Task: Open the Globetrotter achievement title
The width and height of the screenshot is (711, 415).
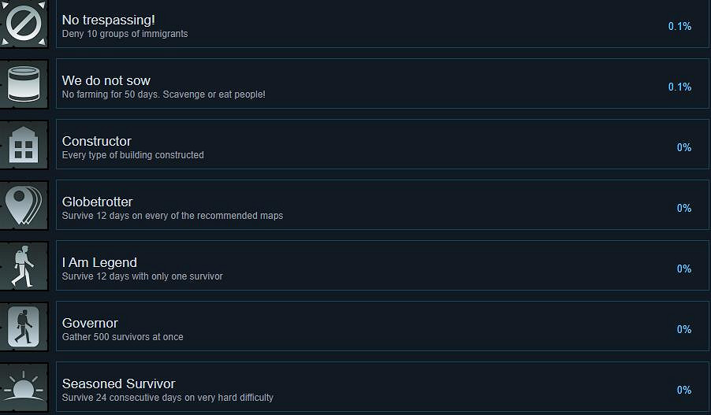Action: pos(97,202)
